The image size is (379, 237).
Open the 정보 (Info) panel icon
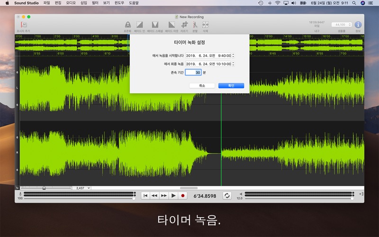pyautogui.click(x=358, y=25)
